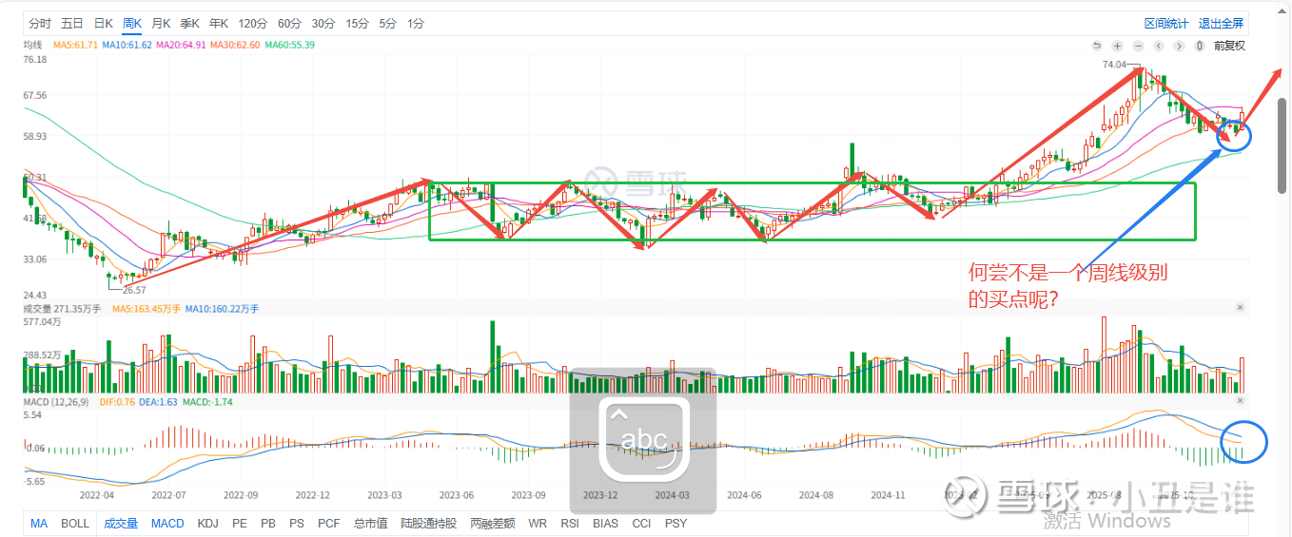1292x537 pixels.
Task: Select the 5分 timeframe
Action: pos(388,23)
